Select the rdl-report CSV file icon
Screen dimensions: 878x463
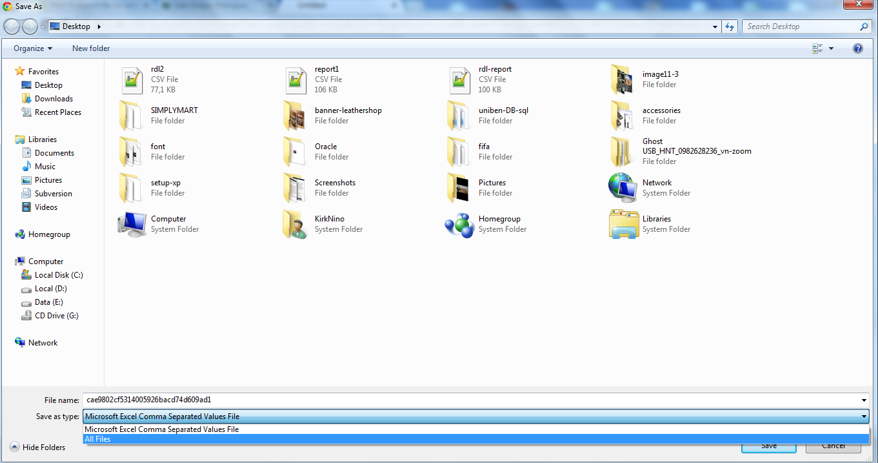point(460,80)
